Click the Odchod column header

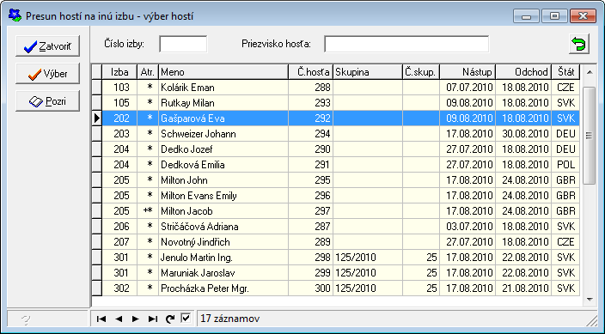pyautogui.click(x=523, y=72)
